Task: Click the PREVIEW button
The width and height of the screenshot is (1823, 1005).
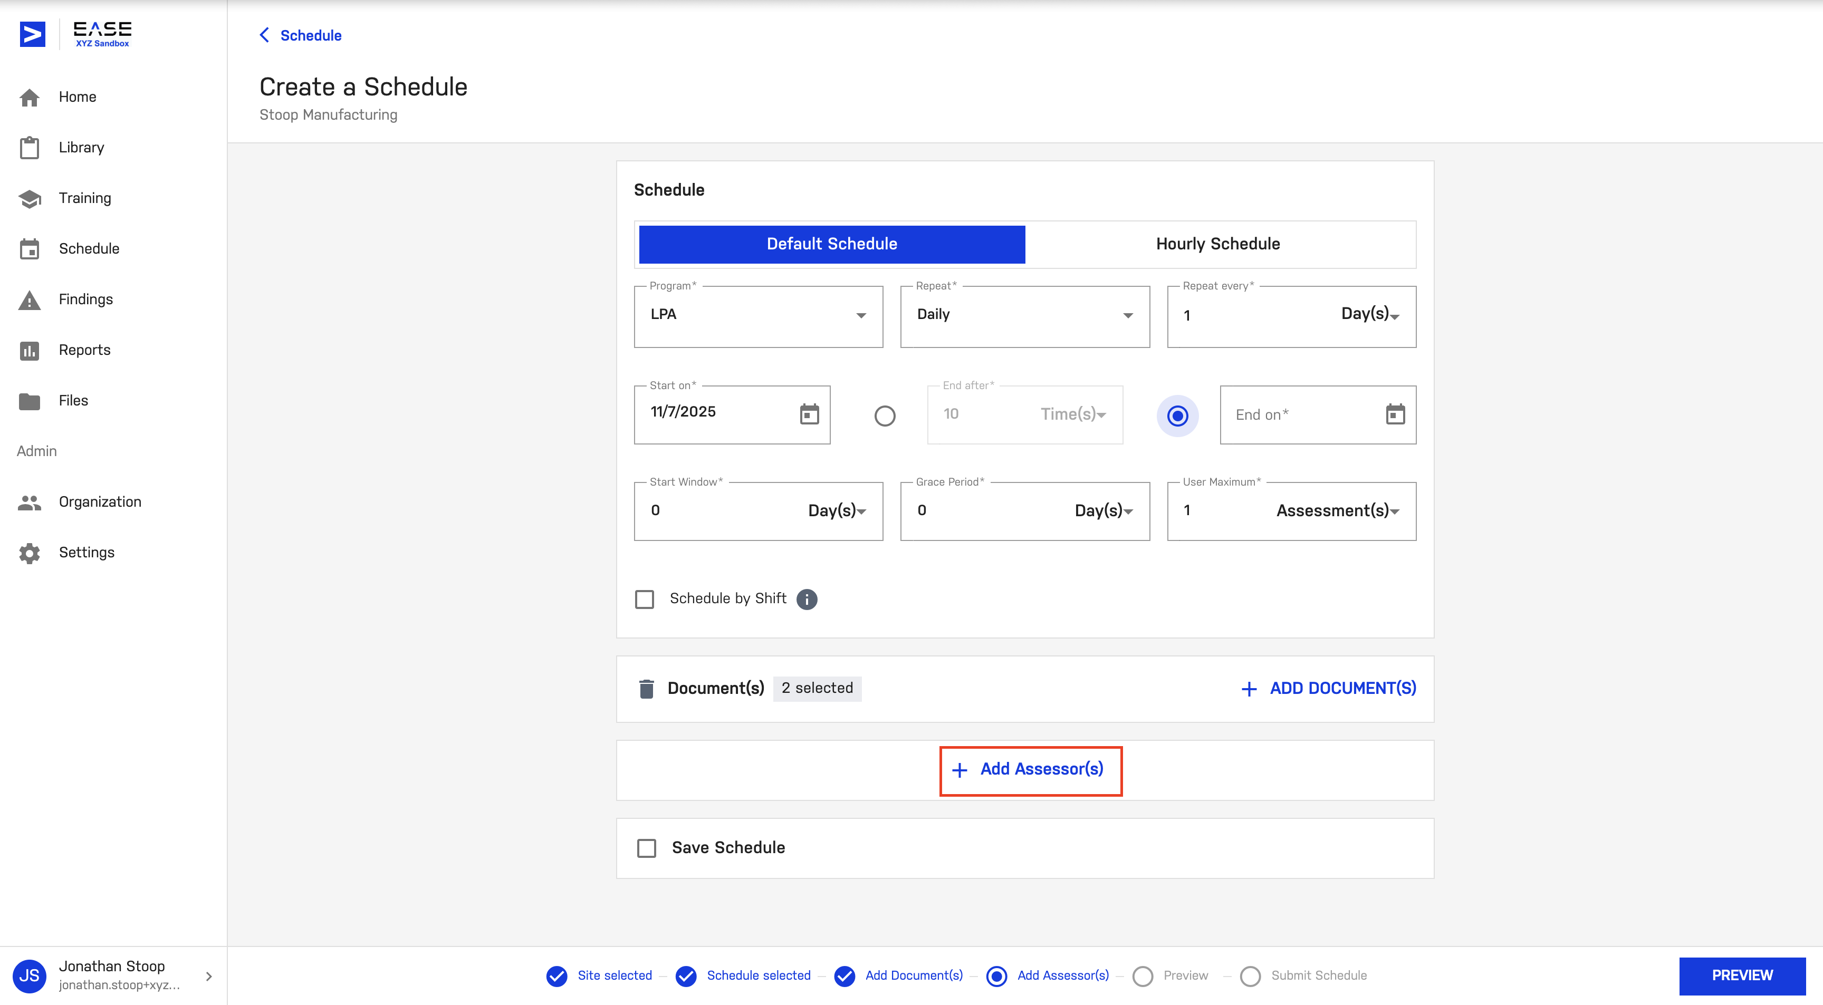Action: pyautogui.click(x=1742, y=975)
